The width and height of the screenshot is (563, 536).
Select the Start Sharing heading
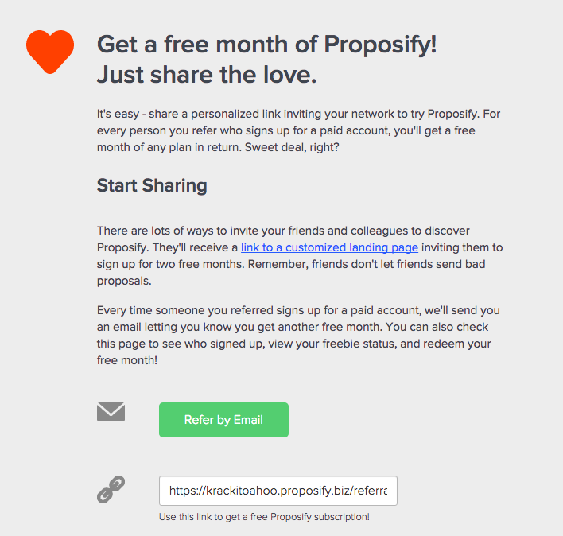[152, 185]
